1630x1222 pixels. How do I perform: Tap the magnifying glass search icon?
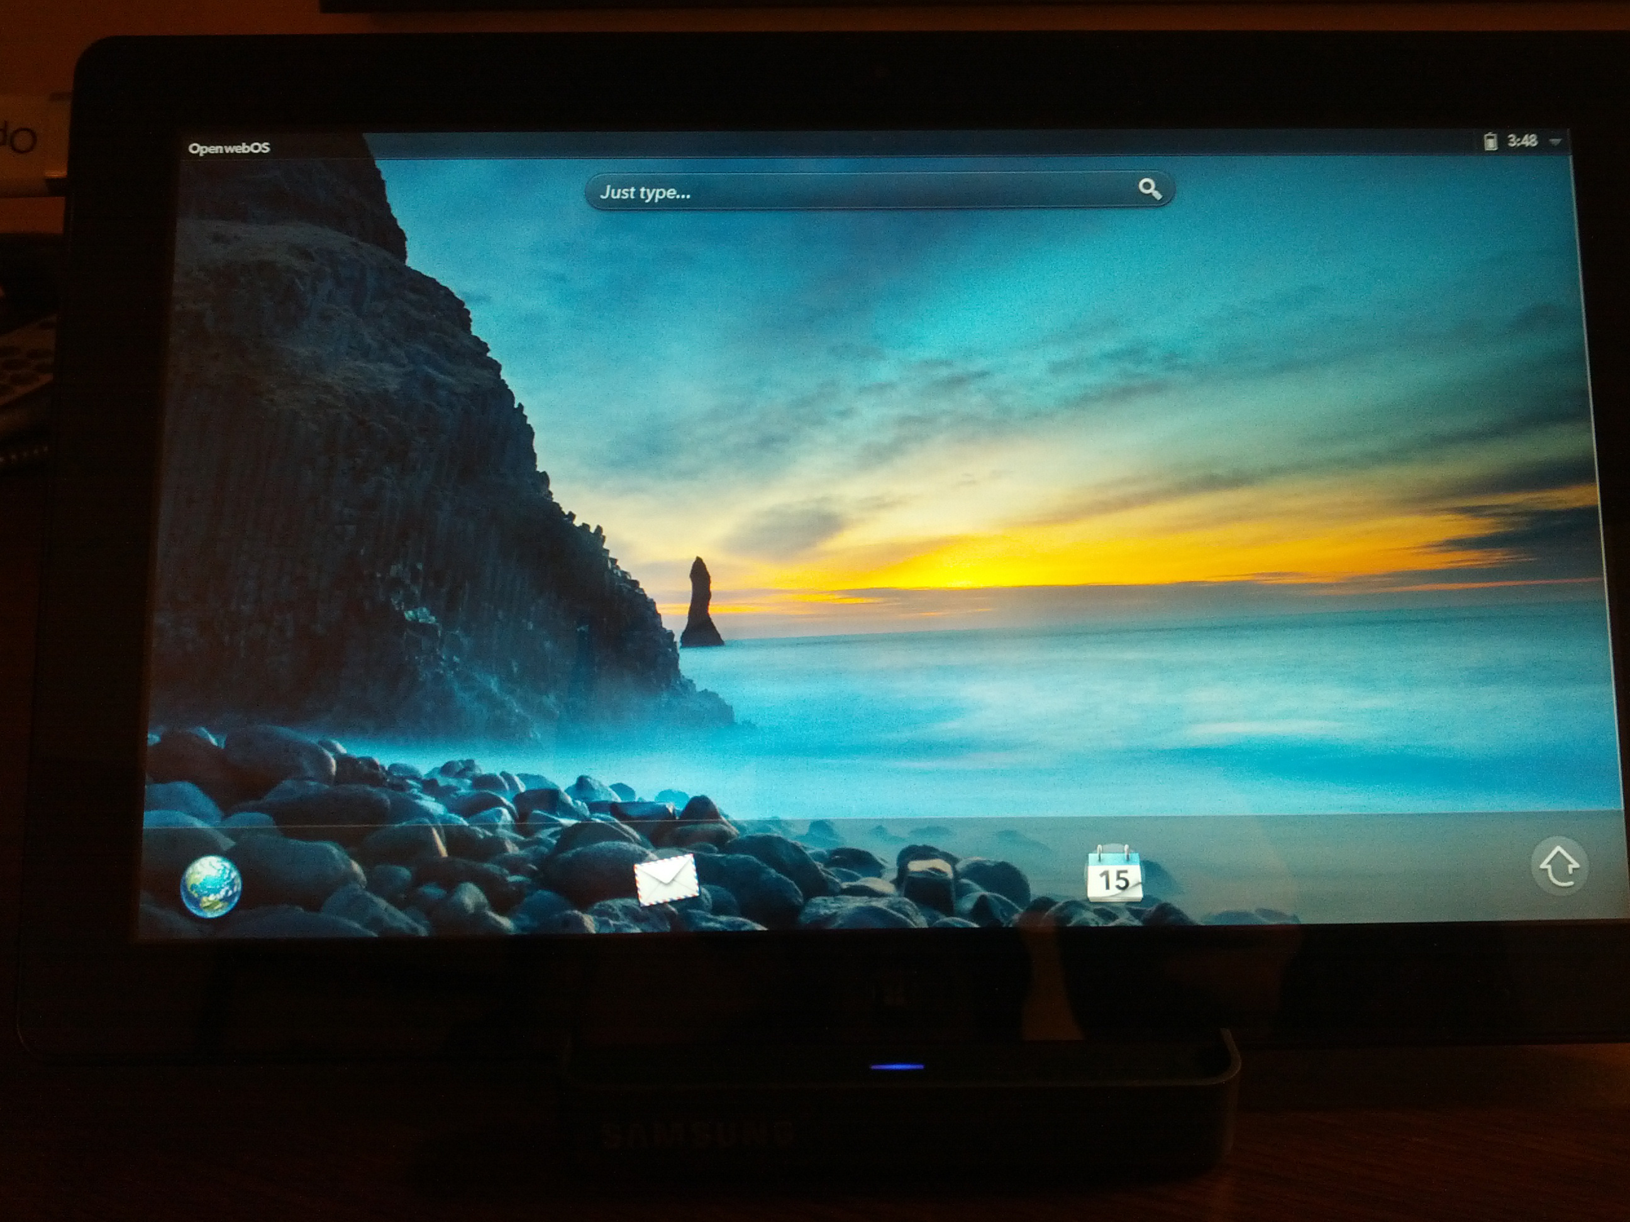1149,189
